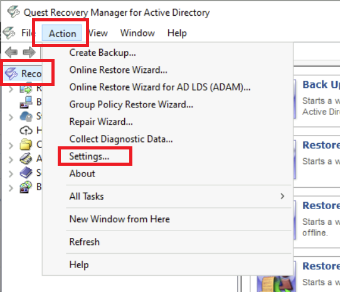This screenshot has width=340, height=292.
Task: Open the Back Up task link
Action: pos(321,85)
